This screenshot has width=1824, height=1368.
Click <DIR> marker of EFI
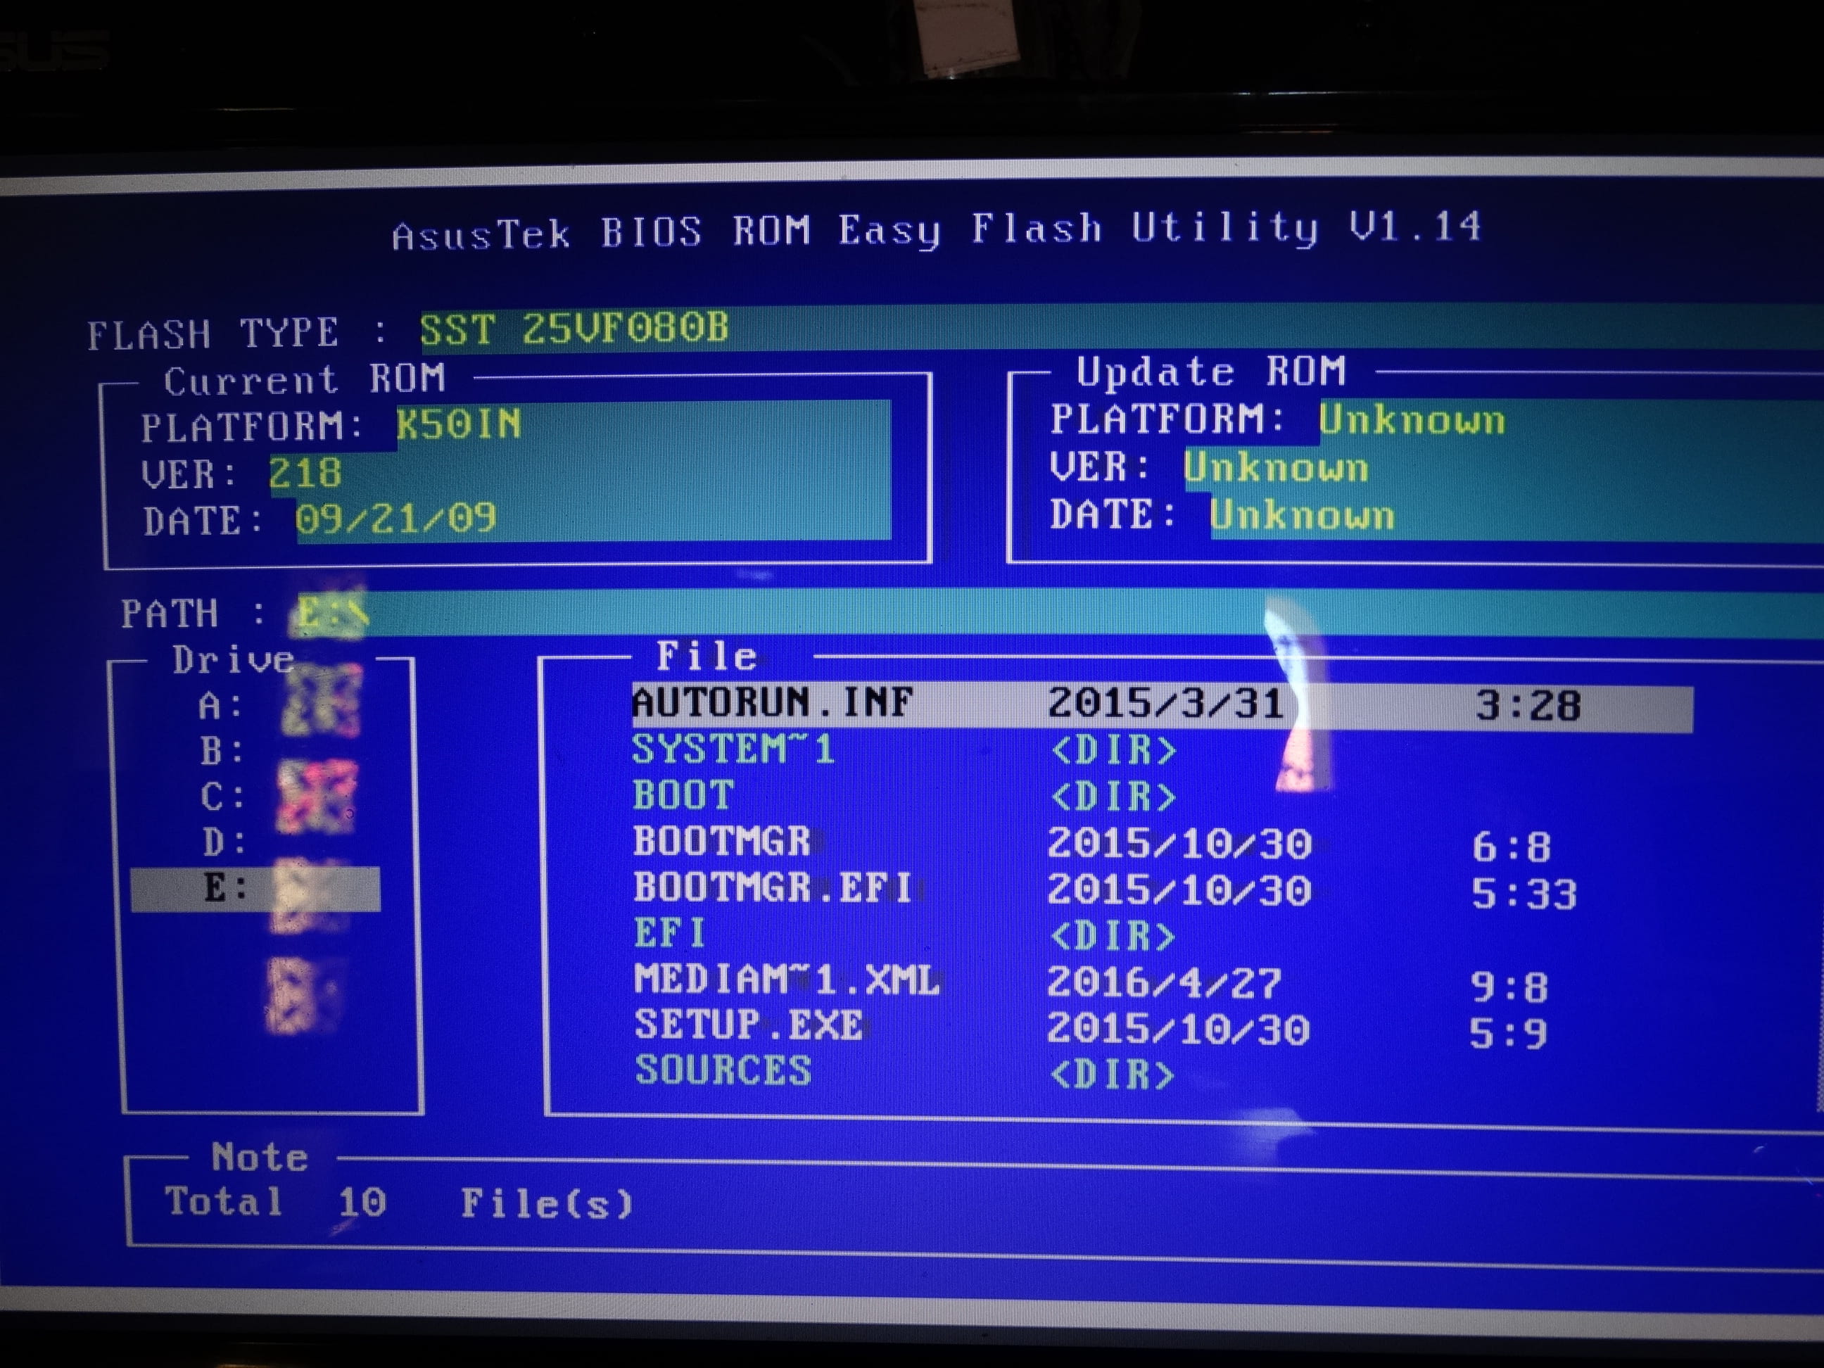(1113, 937)
